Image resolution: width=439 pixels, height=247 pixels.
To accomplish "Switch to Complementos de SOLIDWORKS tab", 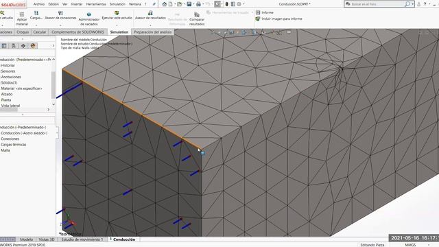I will point(78,32).
